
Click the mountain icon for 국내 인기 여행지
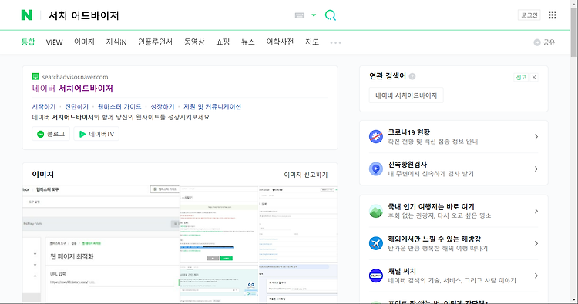(x=376, y=211)
